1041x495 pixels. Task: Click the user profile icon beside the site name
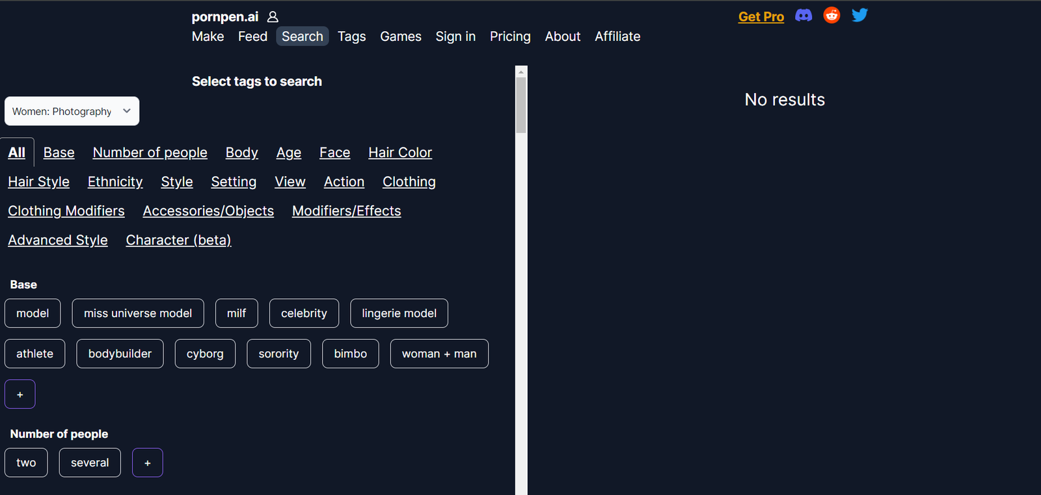pyautogui.click(x=273, y=17)
